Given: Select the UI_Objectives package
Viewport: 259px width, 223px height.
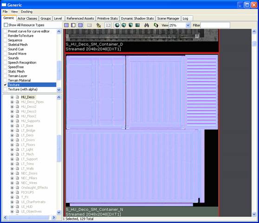Looking at the screenshot, I should [31, 211].
